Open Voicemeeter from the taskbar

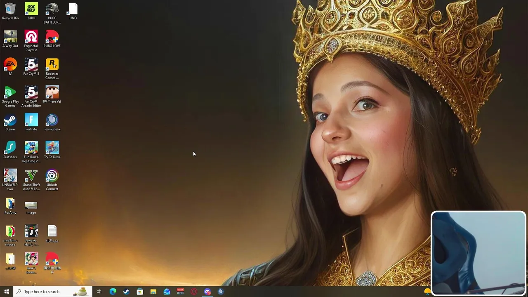point(180,292)
